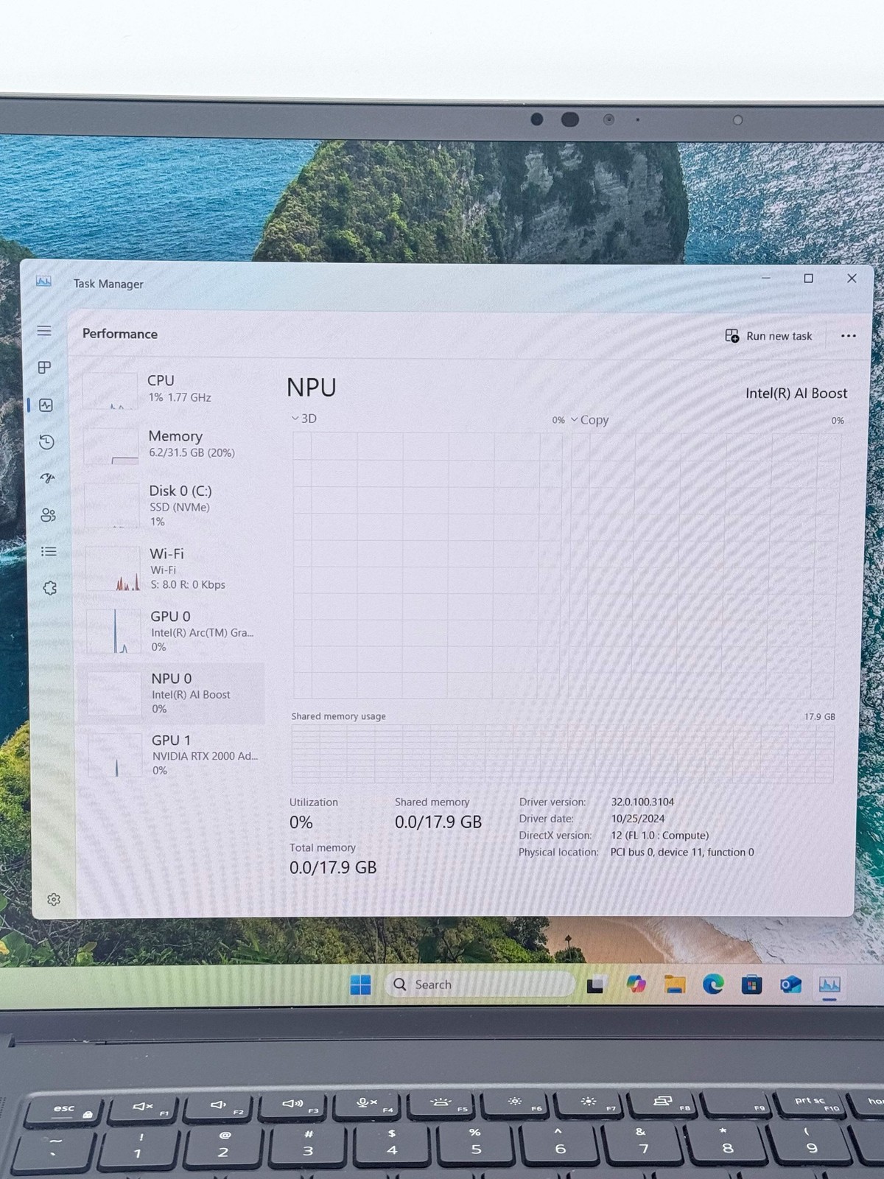Click the shared memory usage graph
Image resolution: width=884 pixels, height=1179 pixels.
pyautogui.click(x=562, y=753)
